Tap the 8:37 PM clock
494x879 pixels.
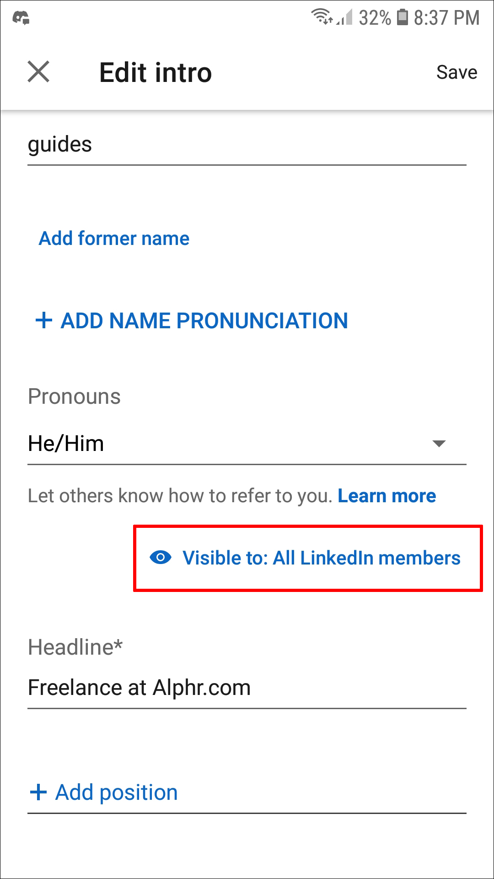click(446, 18)
